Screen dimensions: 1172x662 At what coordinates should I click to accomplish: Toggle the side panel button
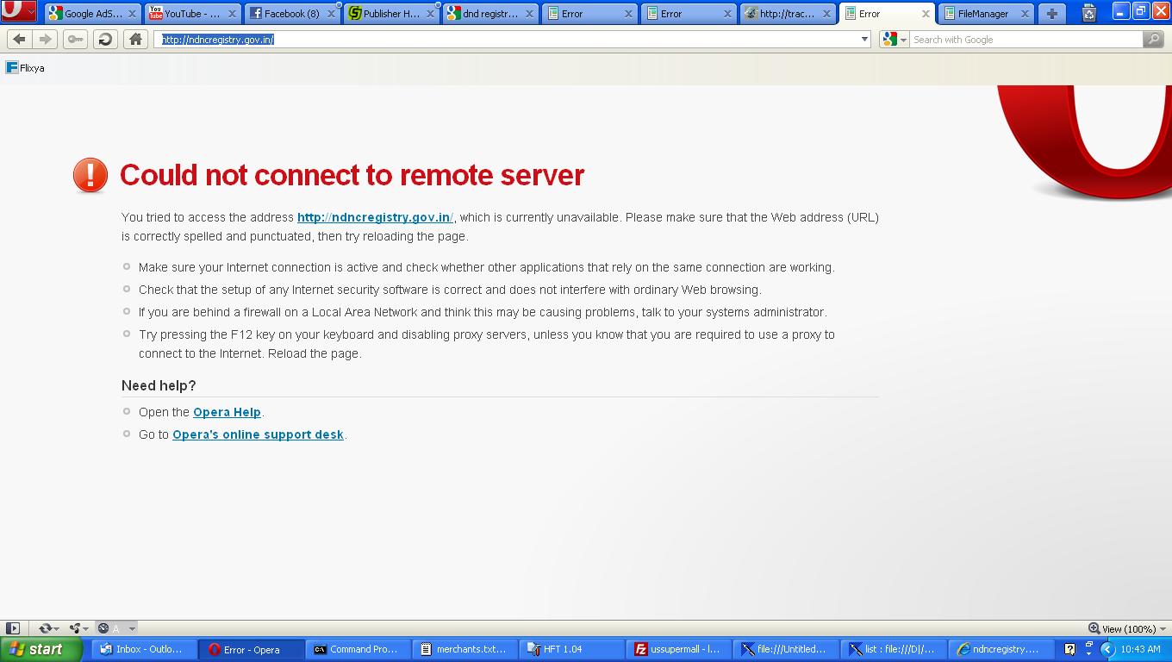click(x=13, y=628)
